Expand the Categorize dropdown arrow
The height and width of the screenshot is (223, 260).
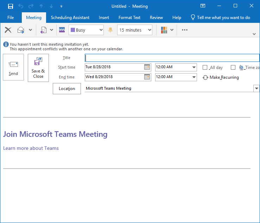172,30
